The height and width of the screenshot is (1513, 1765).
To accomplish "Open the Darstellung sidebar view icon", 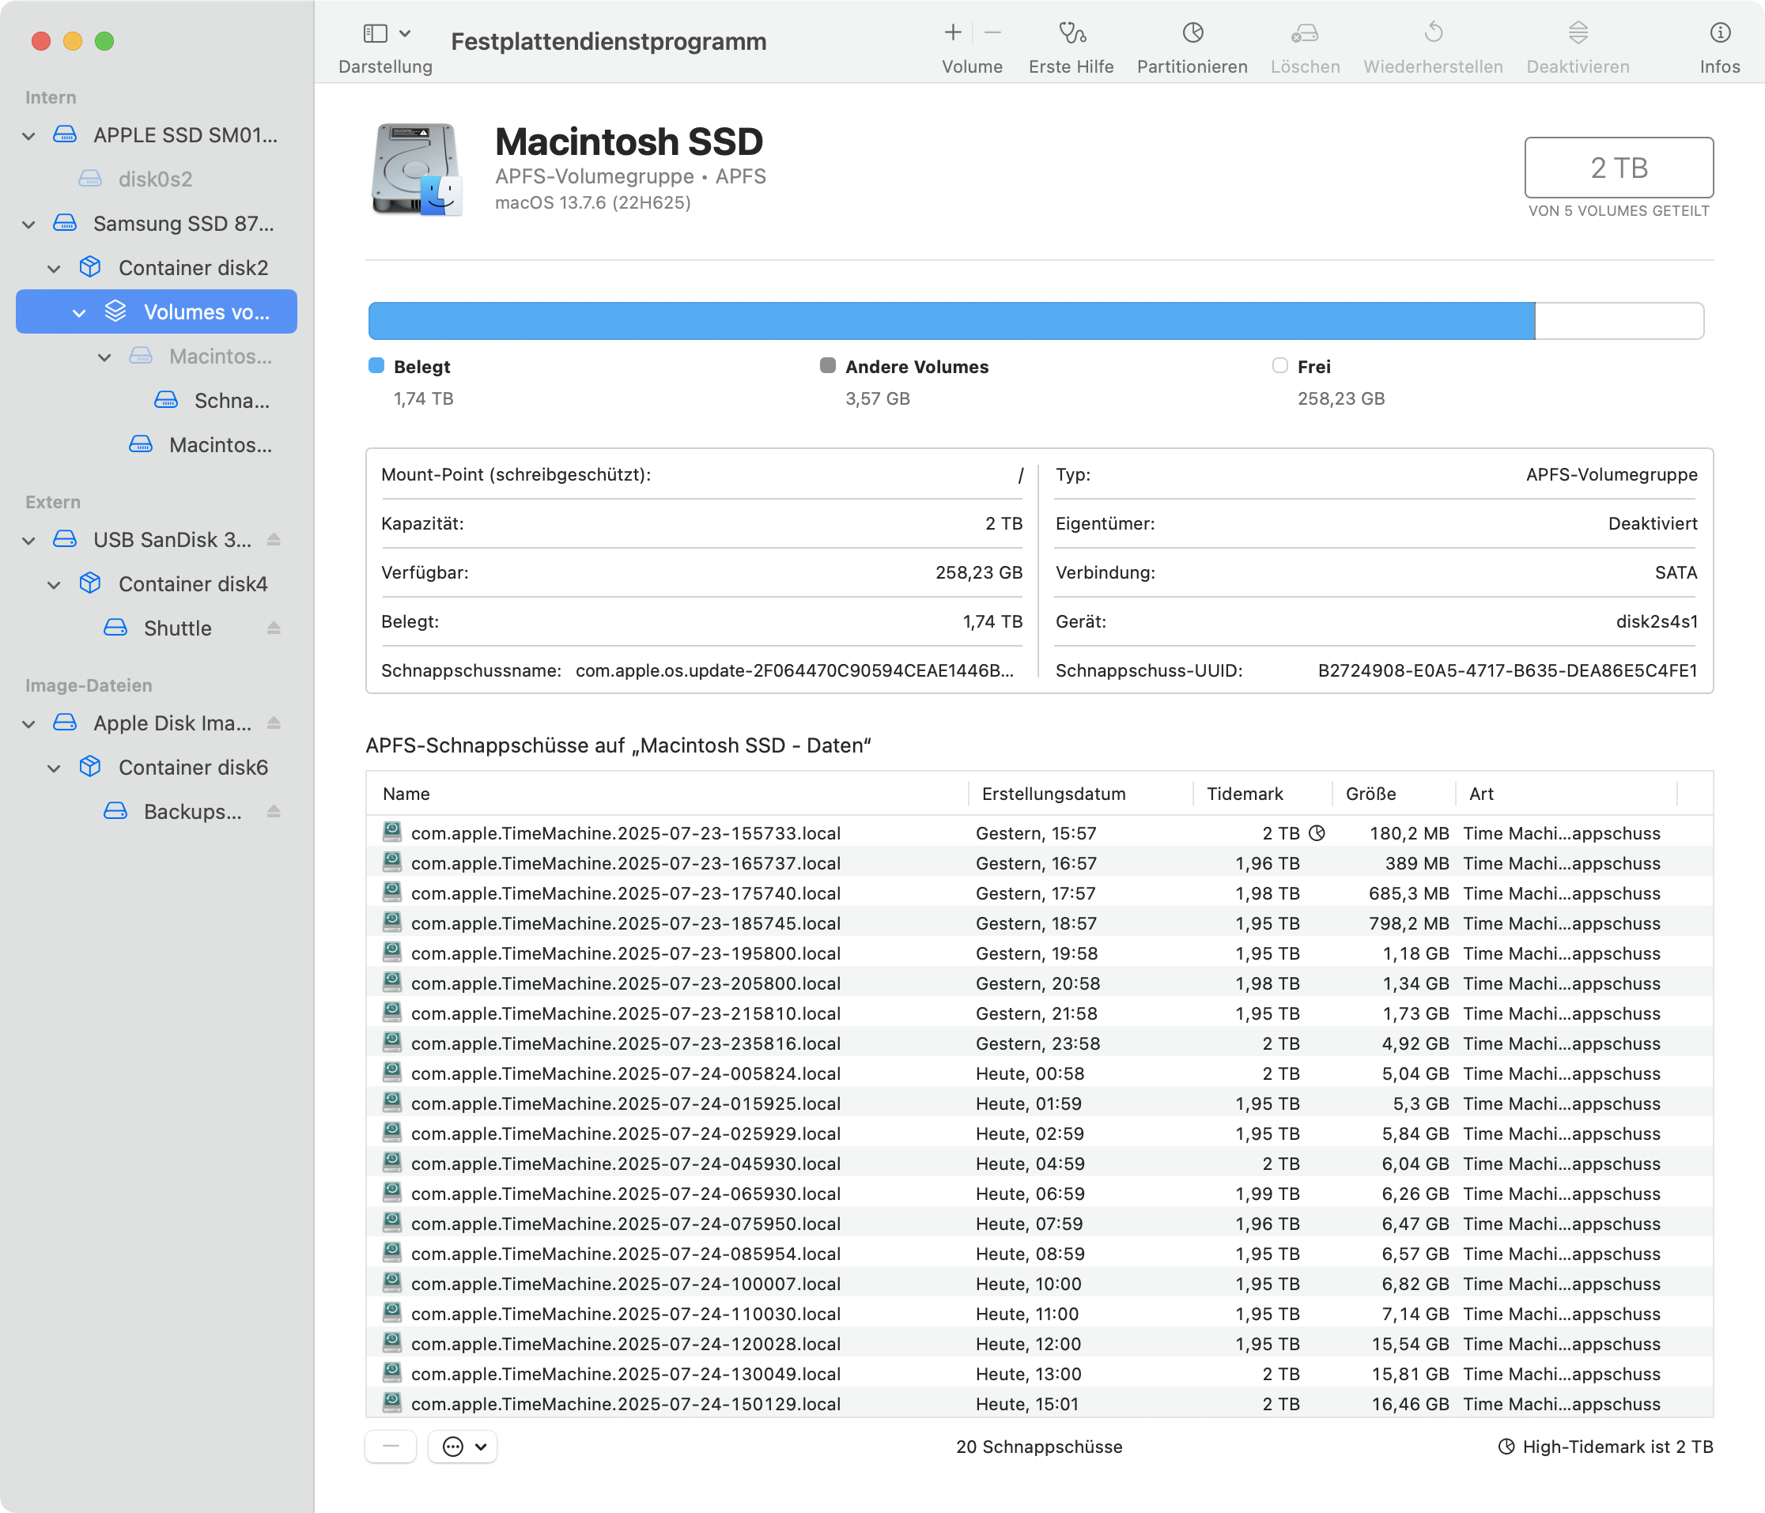I will point(375,33).
